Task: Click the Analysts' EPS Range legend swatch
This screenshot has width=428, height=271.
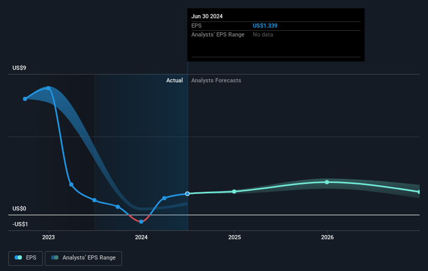Action: [55, 257]
